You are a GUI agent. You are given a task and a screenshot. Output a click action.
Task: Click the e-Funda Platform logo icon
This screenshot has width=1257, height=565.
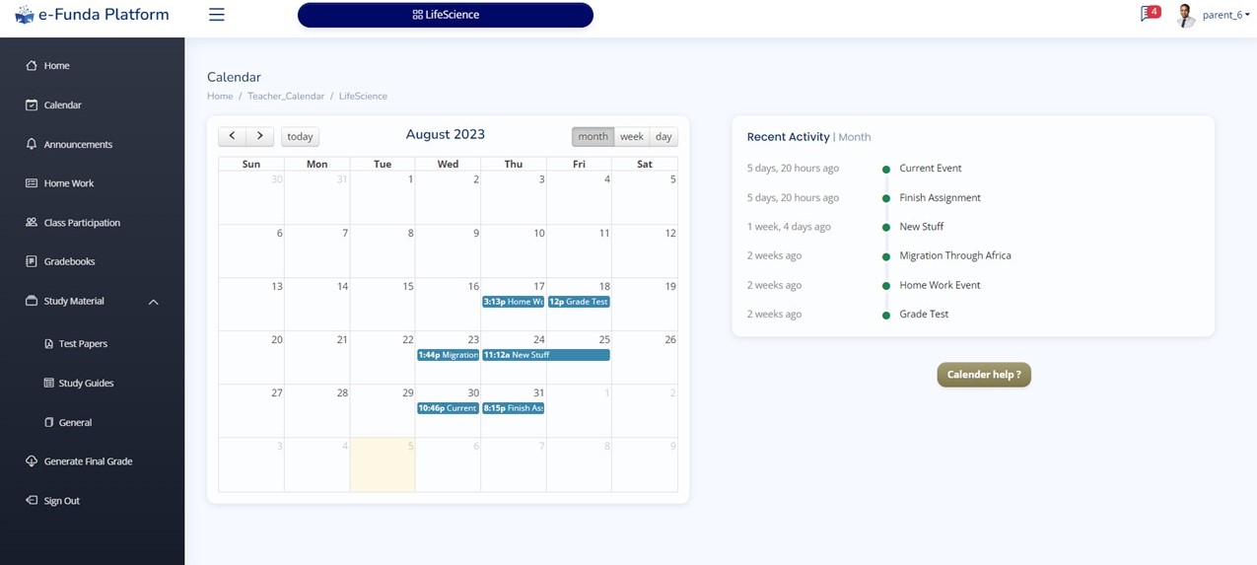pyautogui.click(x=24, y=15)
